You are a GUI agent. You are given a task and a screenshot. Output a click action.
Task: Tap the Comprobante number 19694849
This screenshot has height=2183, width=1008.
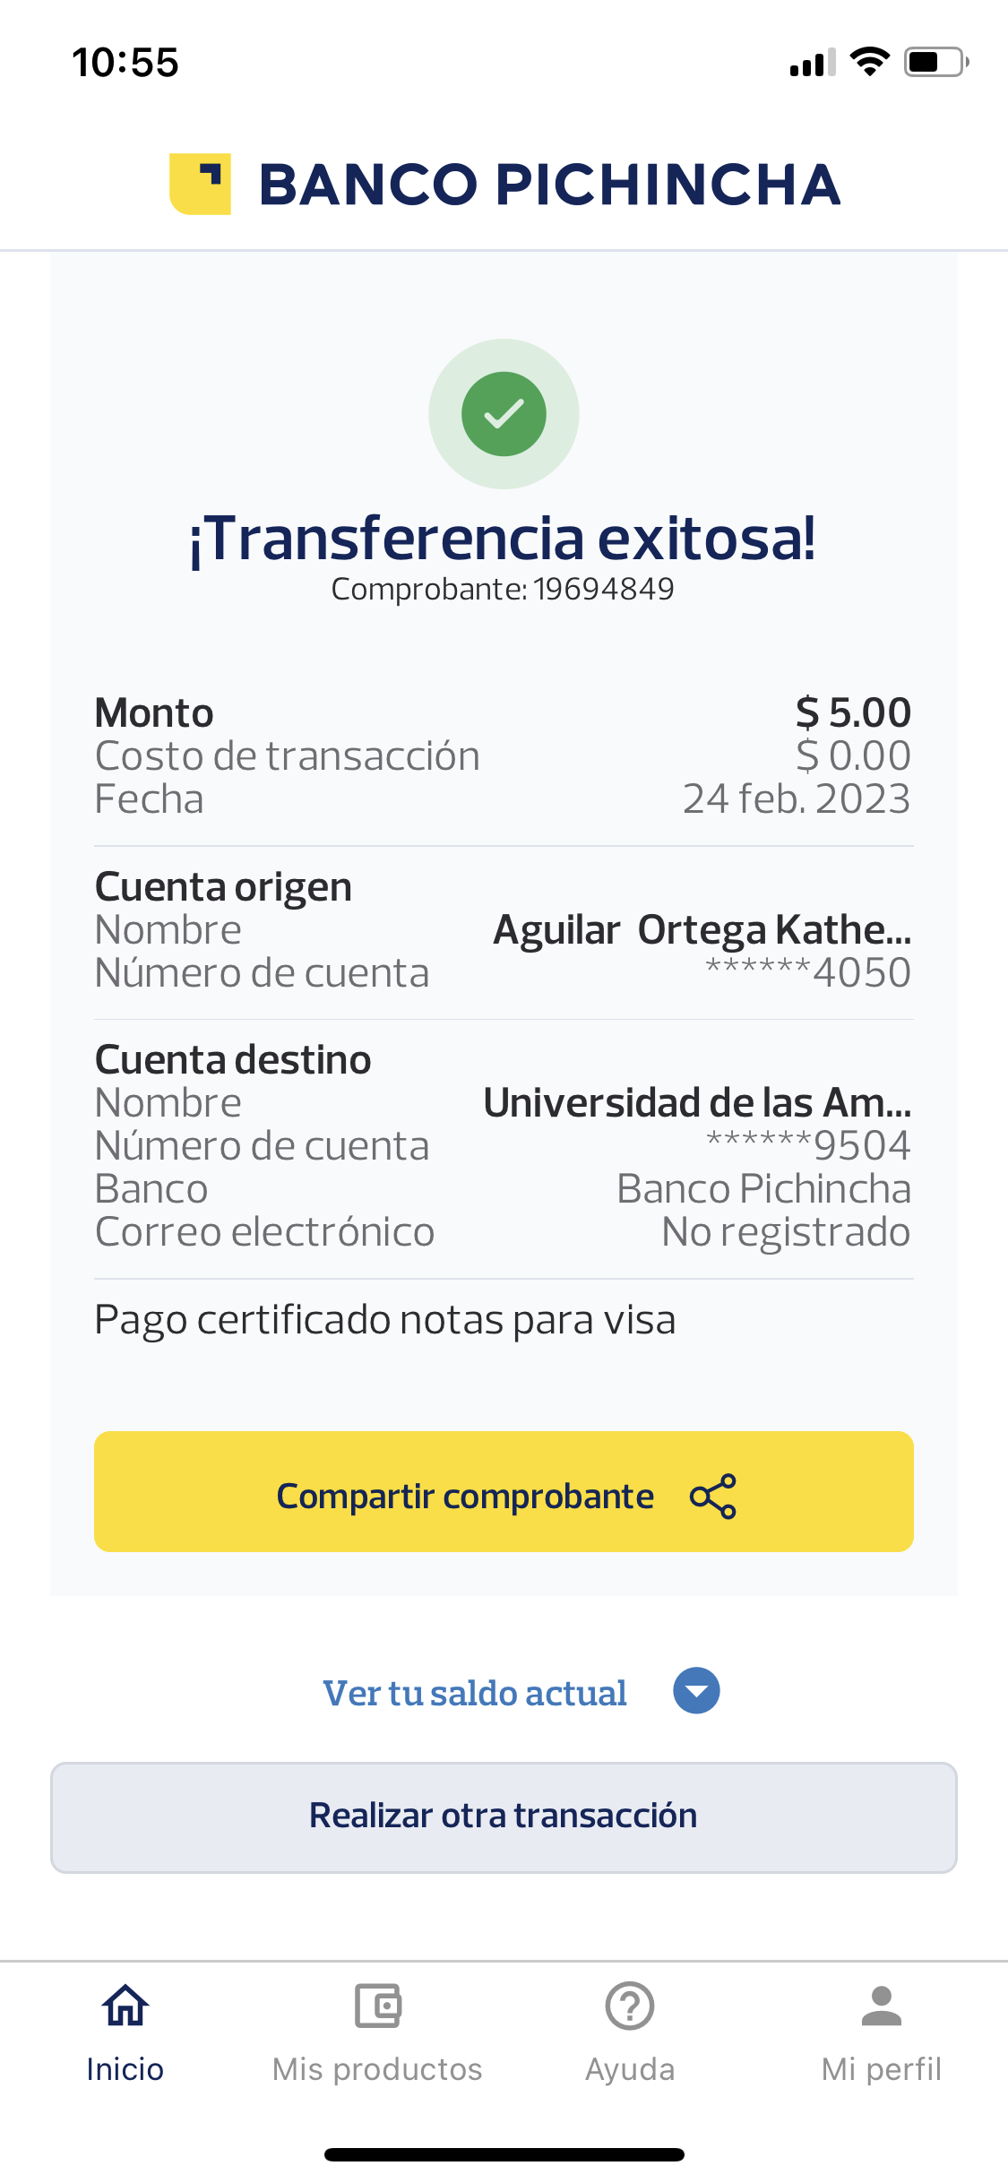coord(603,589)
